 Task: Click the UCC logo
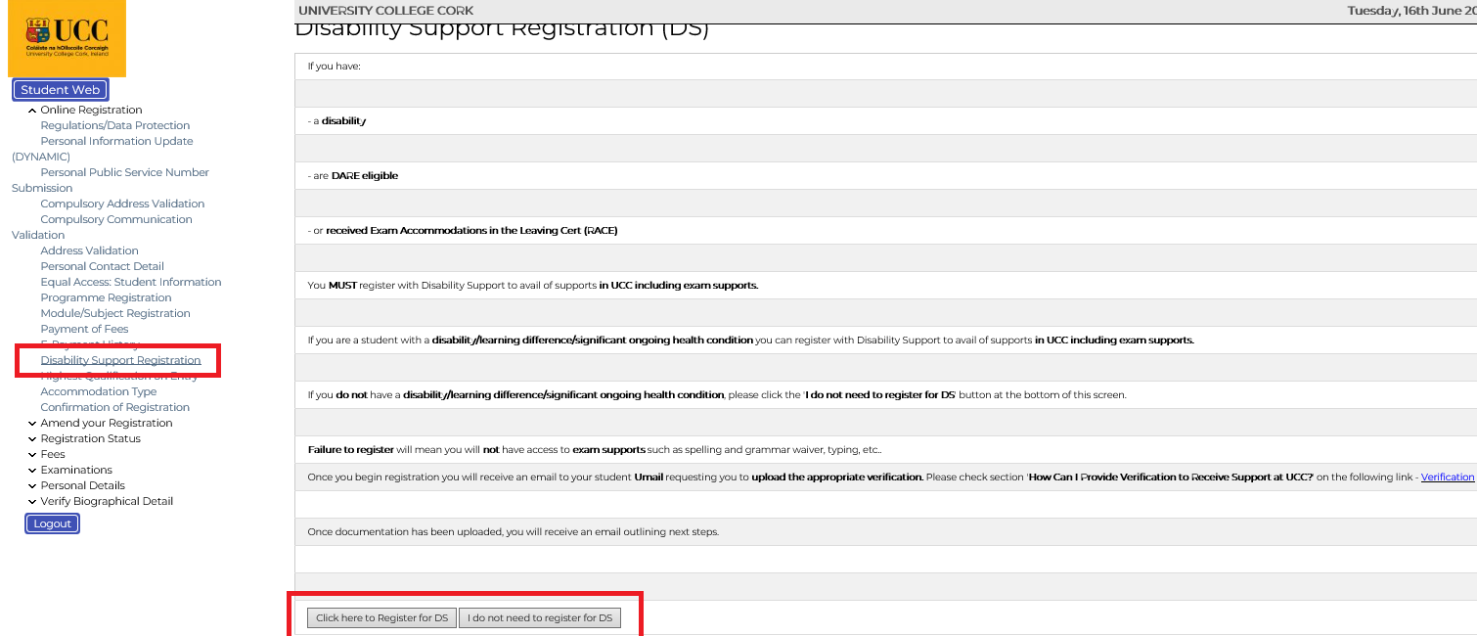point(67,38)
